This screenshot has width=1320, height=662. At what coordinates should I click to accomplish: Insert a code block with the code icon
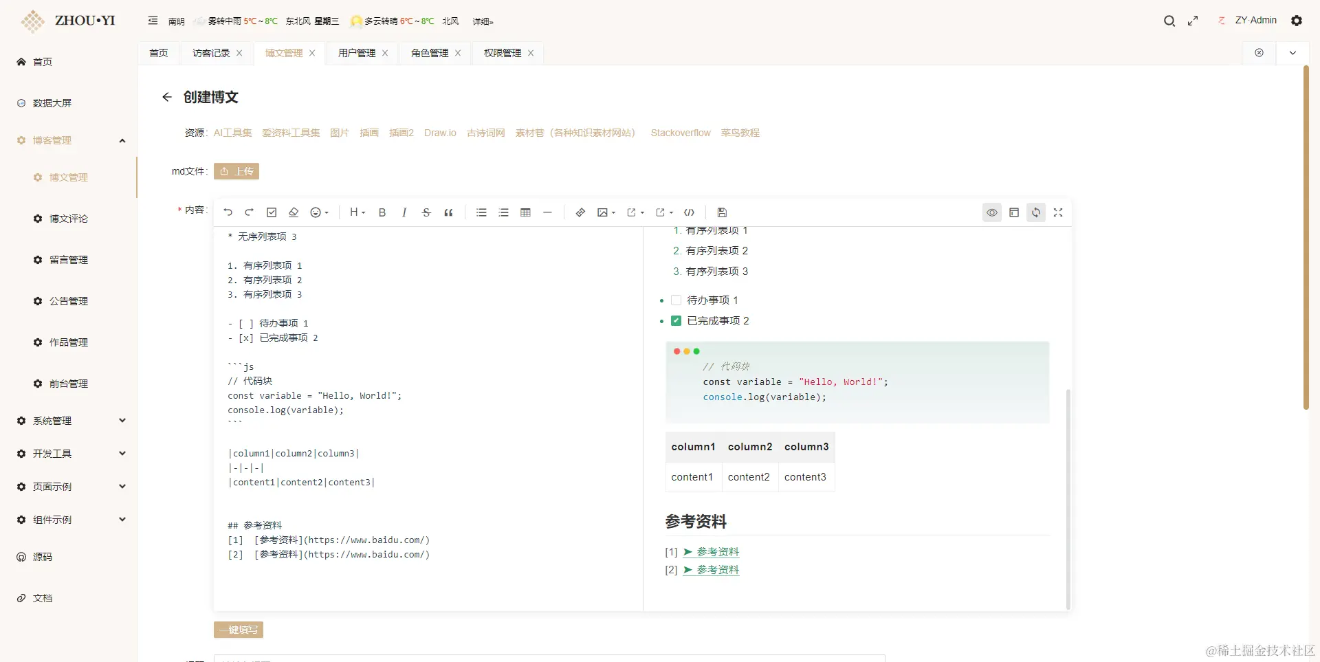689,212
